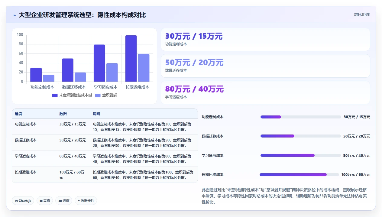Select the 进度 tag chip

[64, 201]
